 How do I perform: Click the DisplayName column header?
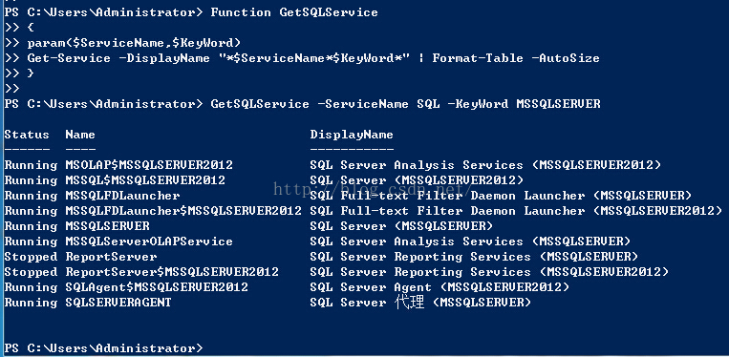pos(352,136)
